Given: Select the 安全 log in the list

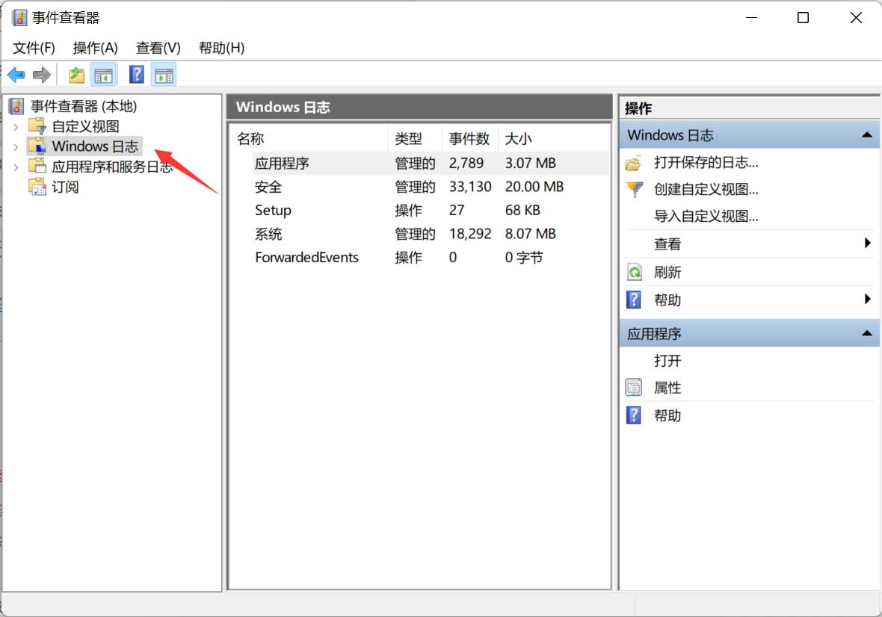Looking at the screenshot, I should point(268,187).
